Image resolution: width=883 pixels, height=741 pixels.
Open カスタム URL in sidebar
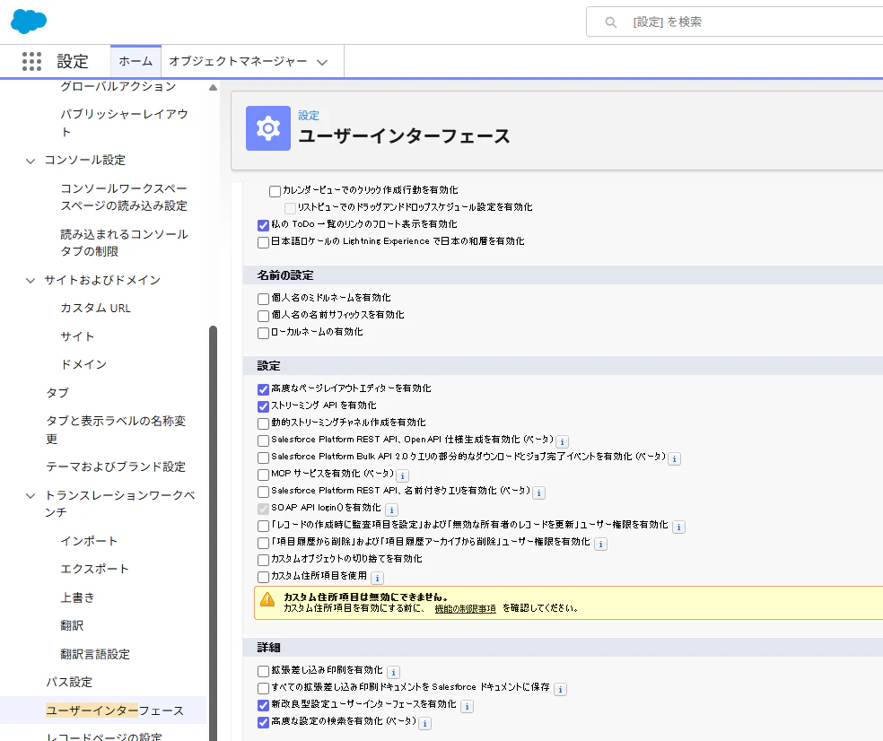click(x=96, y=308)
